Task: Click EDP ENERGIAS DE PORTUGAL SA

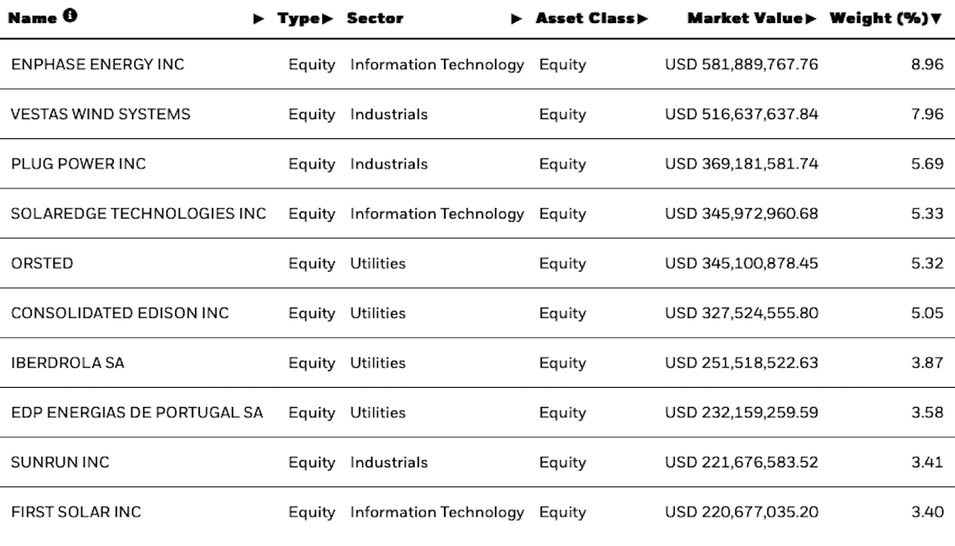Action: pos(137,412)
